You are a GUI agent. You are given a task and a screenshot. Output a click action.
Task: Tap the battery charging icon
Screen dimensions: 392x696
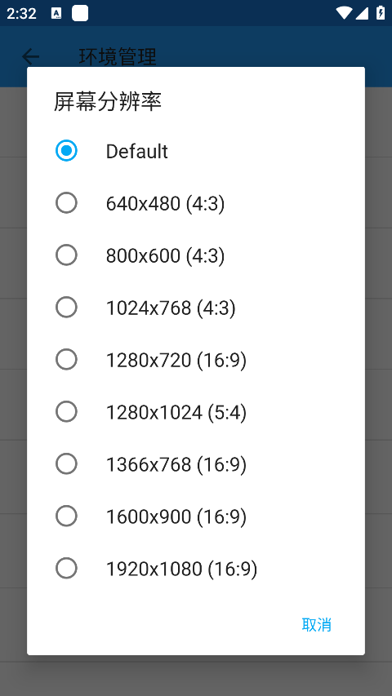click(x=381, y=12)
